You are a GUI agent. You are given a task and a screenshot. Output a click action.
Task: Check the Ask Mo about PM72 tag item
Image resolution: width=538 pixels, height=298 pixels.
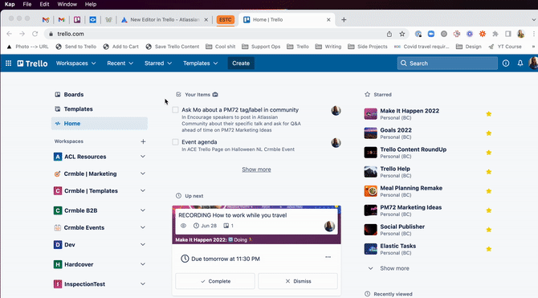175,110
